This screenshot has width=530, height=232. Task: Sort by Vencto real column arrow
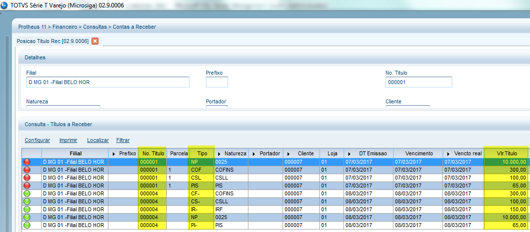click(448, 154)
